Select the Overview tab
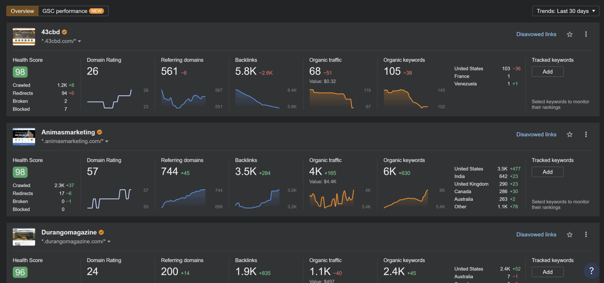This screenshot has width=604, height=283. pos(22,11)
